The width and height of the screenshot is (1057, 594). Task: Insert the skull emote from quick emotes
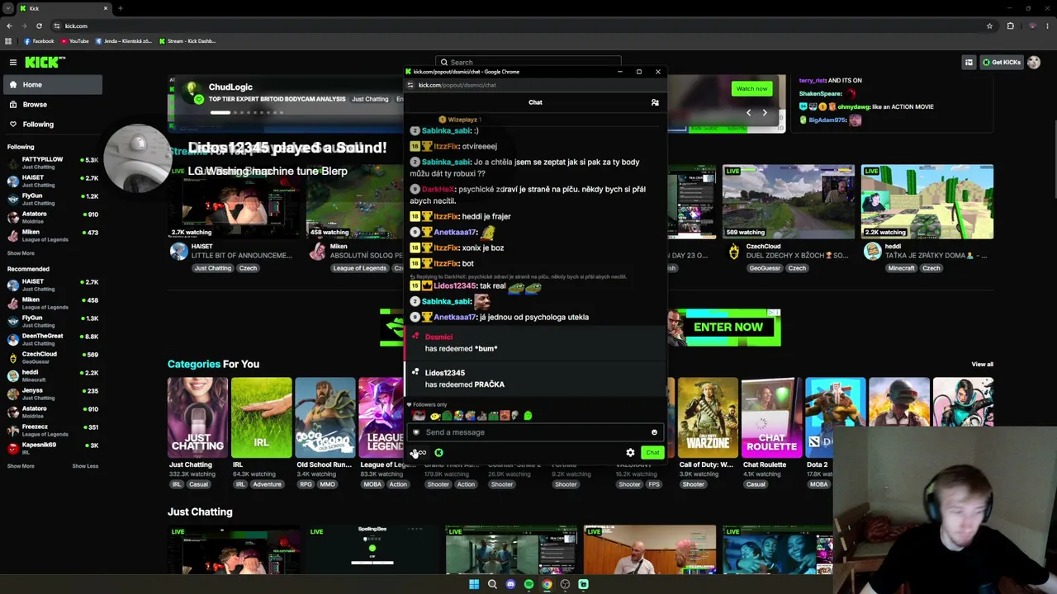click(515, 416)
